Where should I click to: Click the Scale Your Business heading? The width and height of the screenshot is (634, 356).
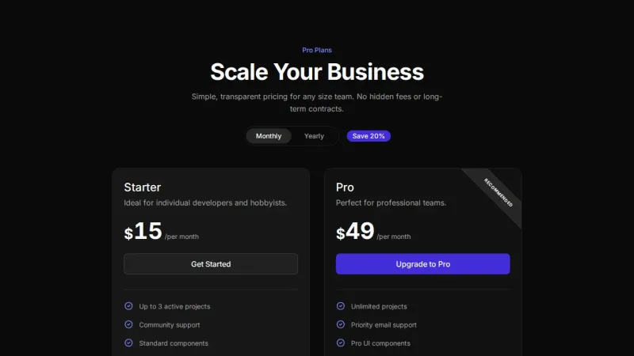click(x=317, y=72)
